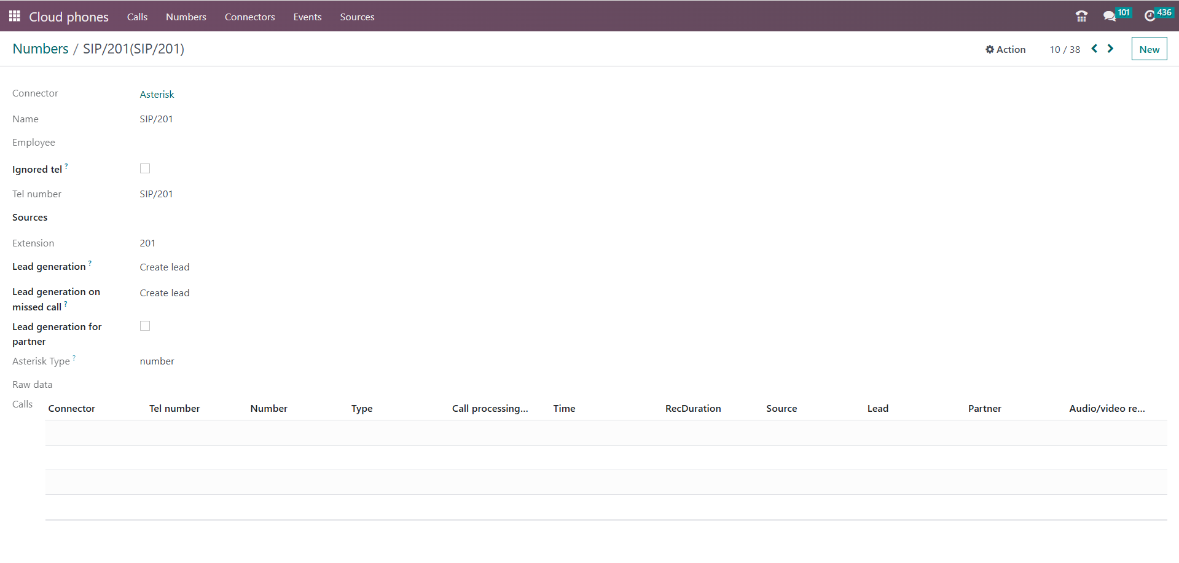This screenshot has height=563, width=1179.
Task: Click the Tel number field SIP/201
Action: (156, 194)
